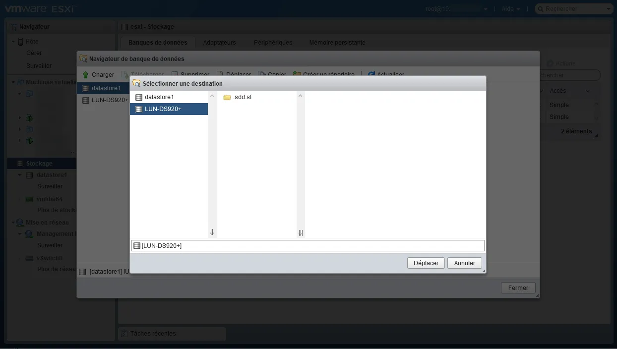Click the Copier toolbar icon
617x349 pixels.
262,75
